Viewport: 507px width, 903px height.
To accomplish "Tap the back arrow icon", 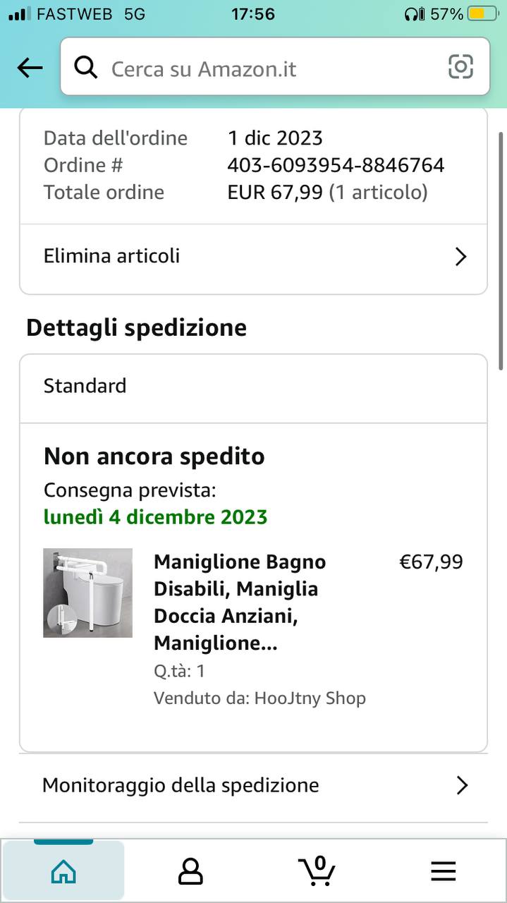I will 30,68.
